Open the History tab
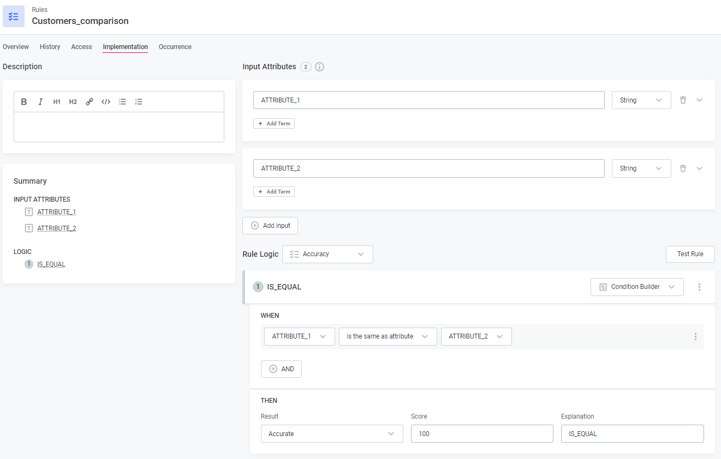 click(x=50, y=47)
